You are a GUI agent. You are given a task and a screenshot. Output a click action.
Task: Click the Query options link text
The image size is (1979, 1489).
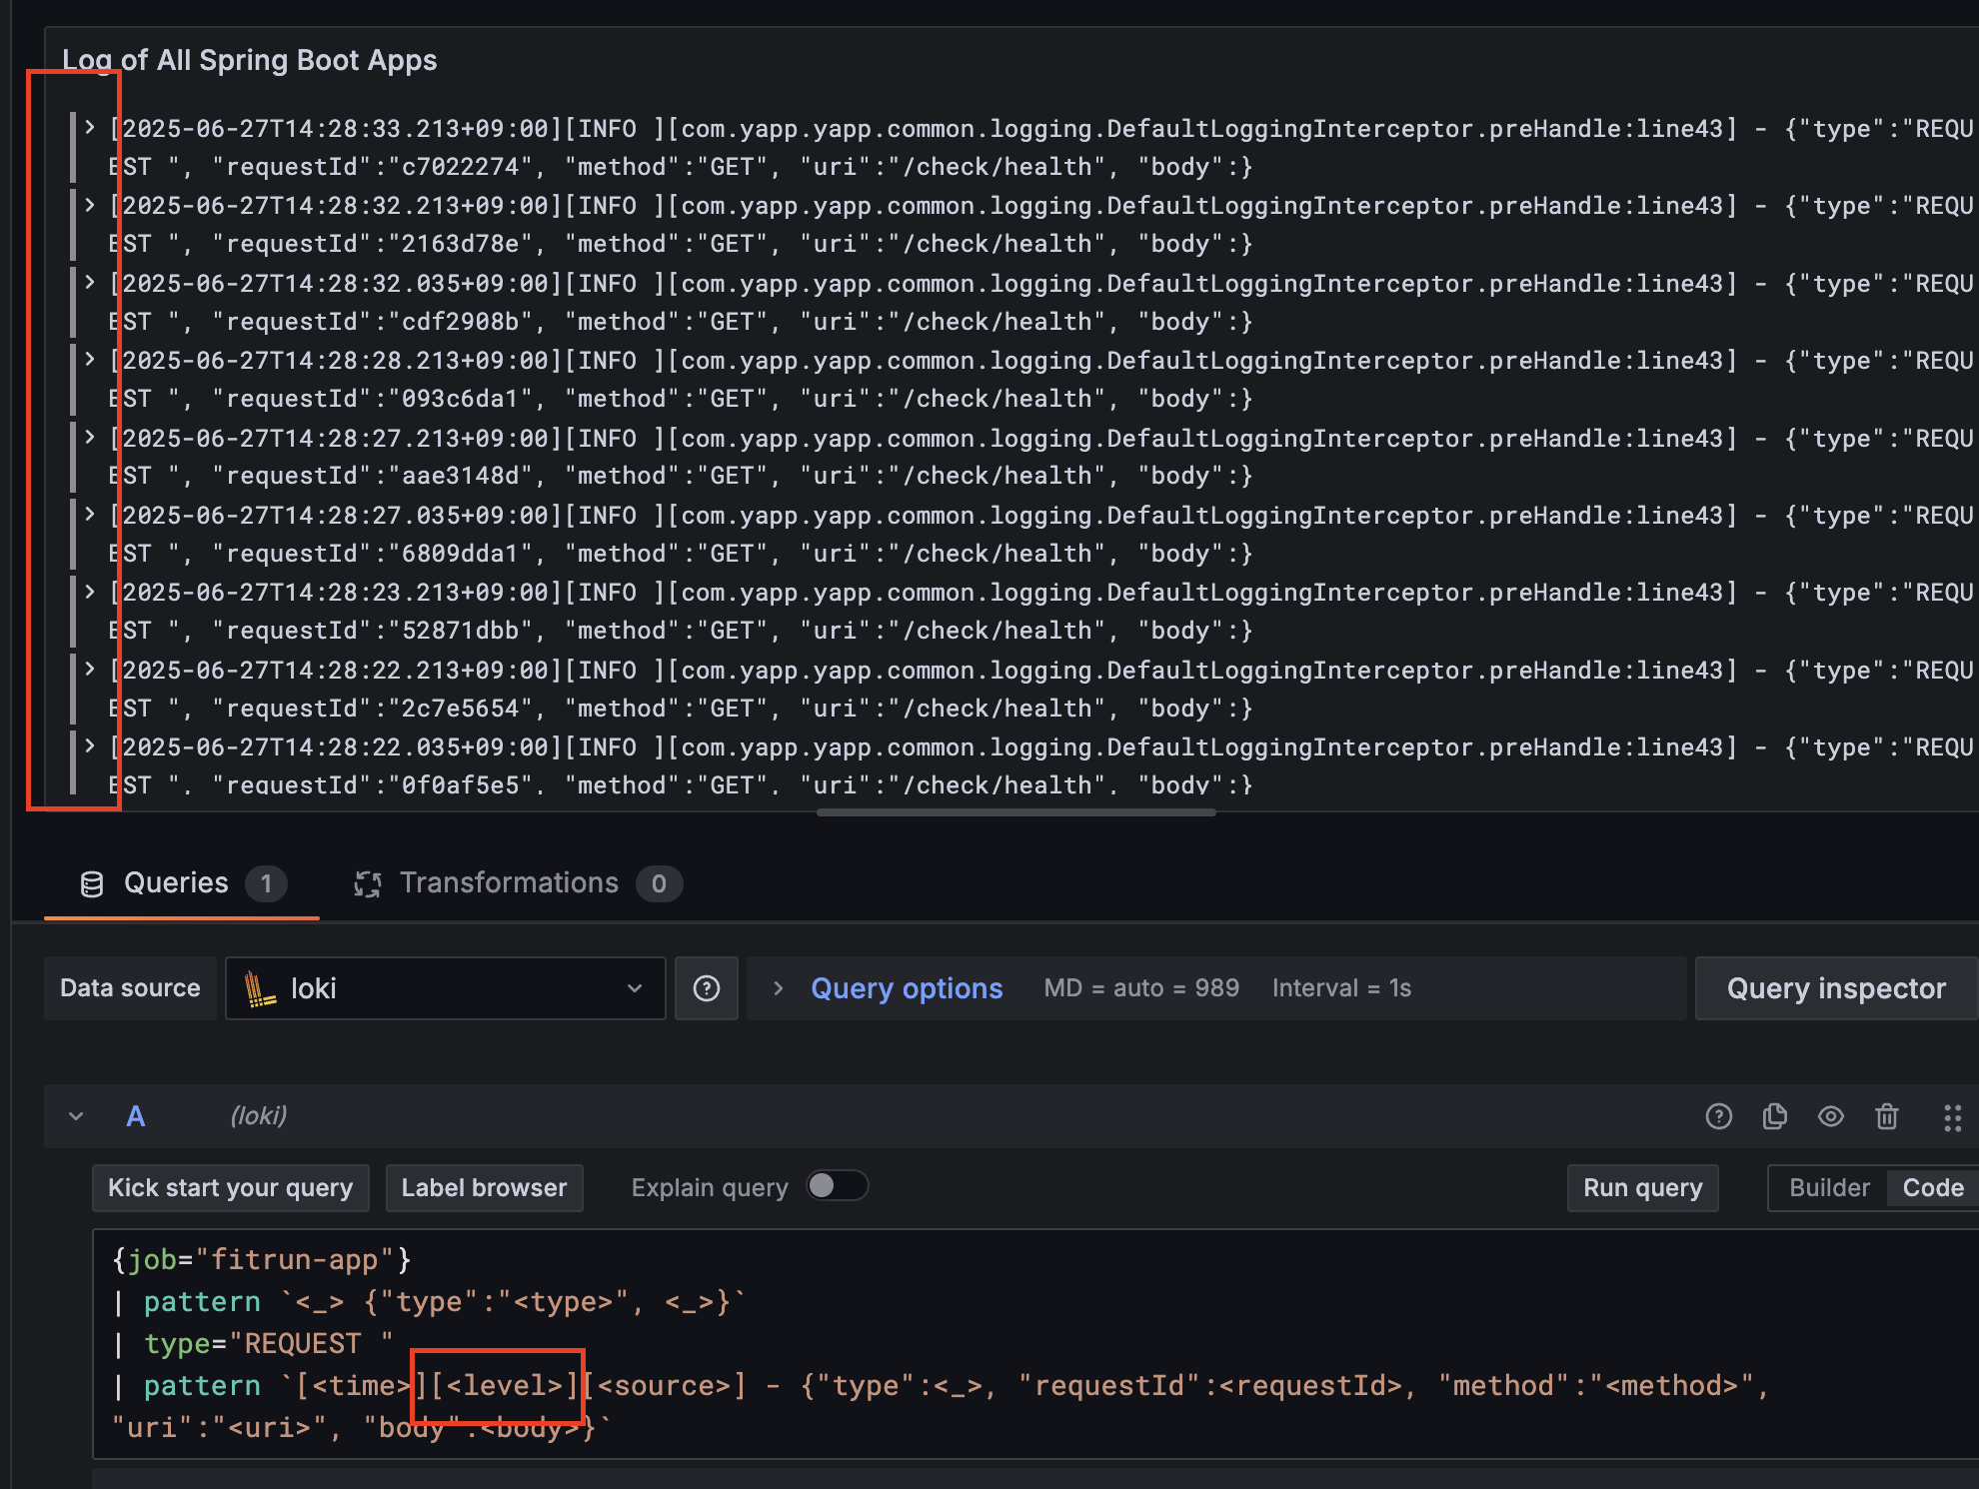(907, 988)
